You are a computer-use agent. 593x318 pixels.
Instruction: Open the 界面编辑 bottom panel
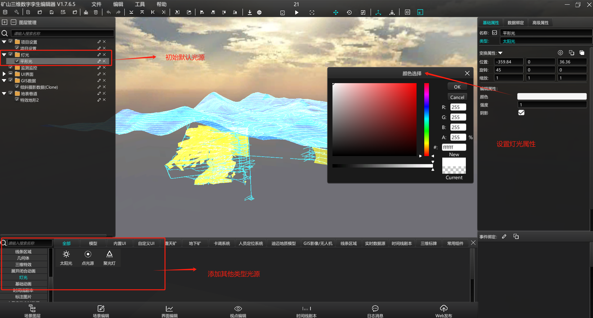click(169, 311)
